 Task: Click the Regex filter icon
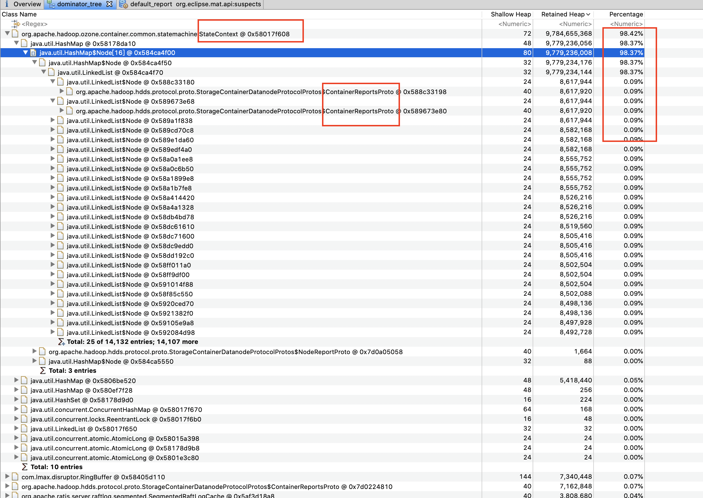15,24
